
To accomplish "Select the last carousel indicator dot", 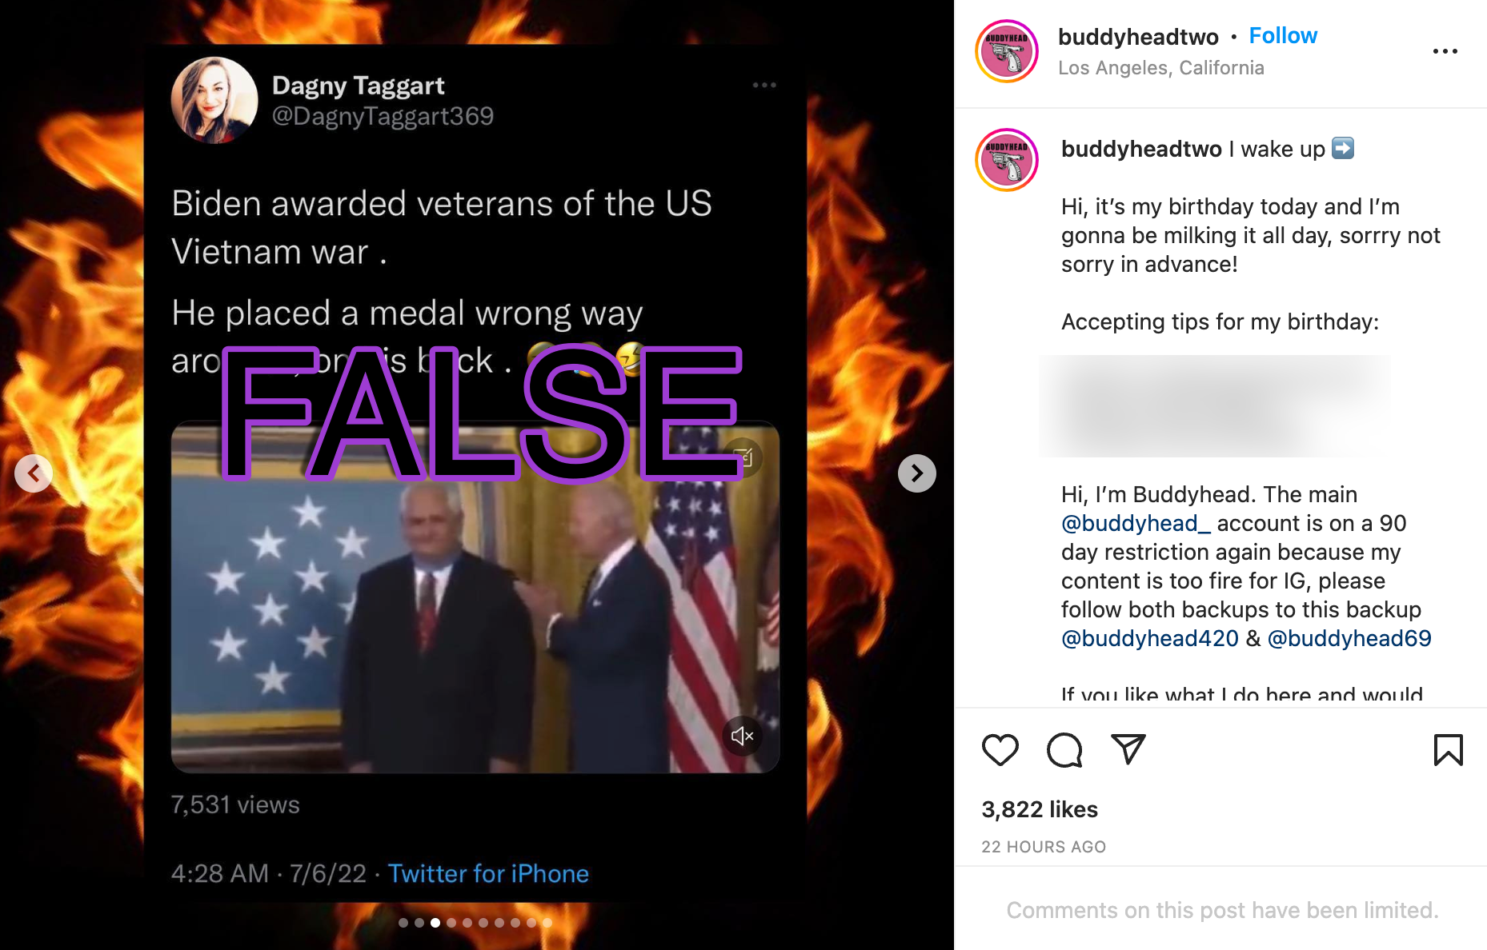I will click(x=547, y=923).
